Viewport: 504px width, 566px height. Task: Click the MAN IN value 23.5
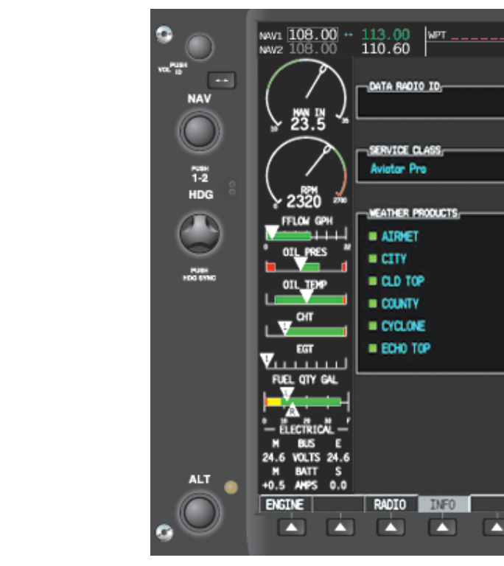click(x=308, y=124)
